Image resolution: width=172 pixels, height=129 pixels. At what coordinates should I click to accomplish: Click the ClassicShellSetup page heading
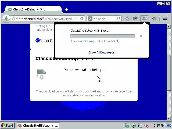click(x=65, y=59)
